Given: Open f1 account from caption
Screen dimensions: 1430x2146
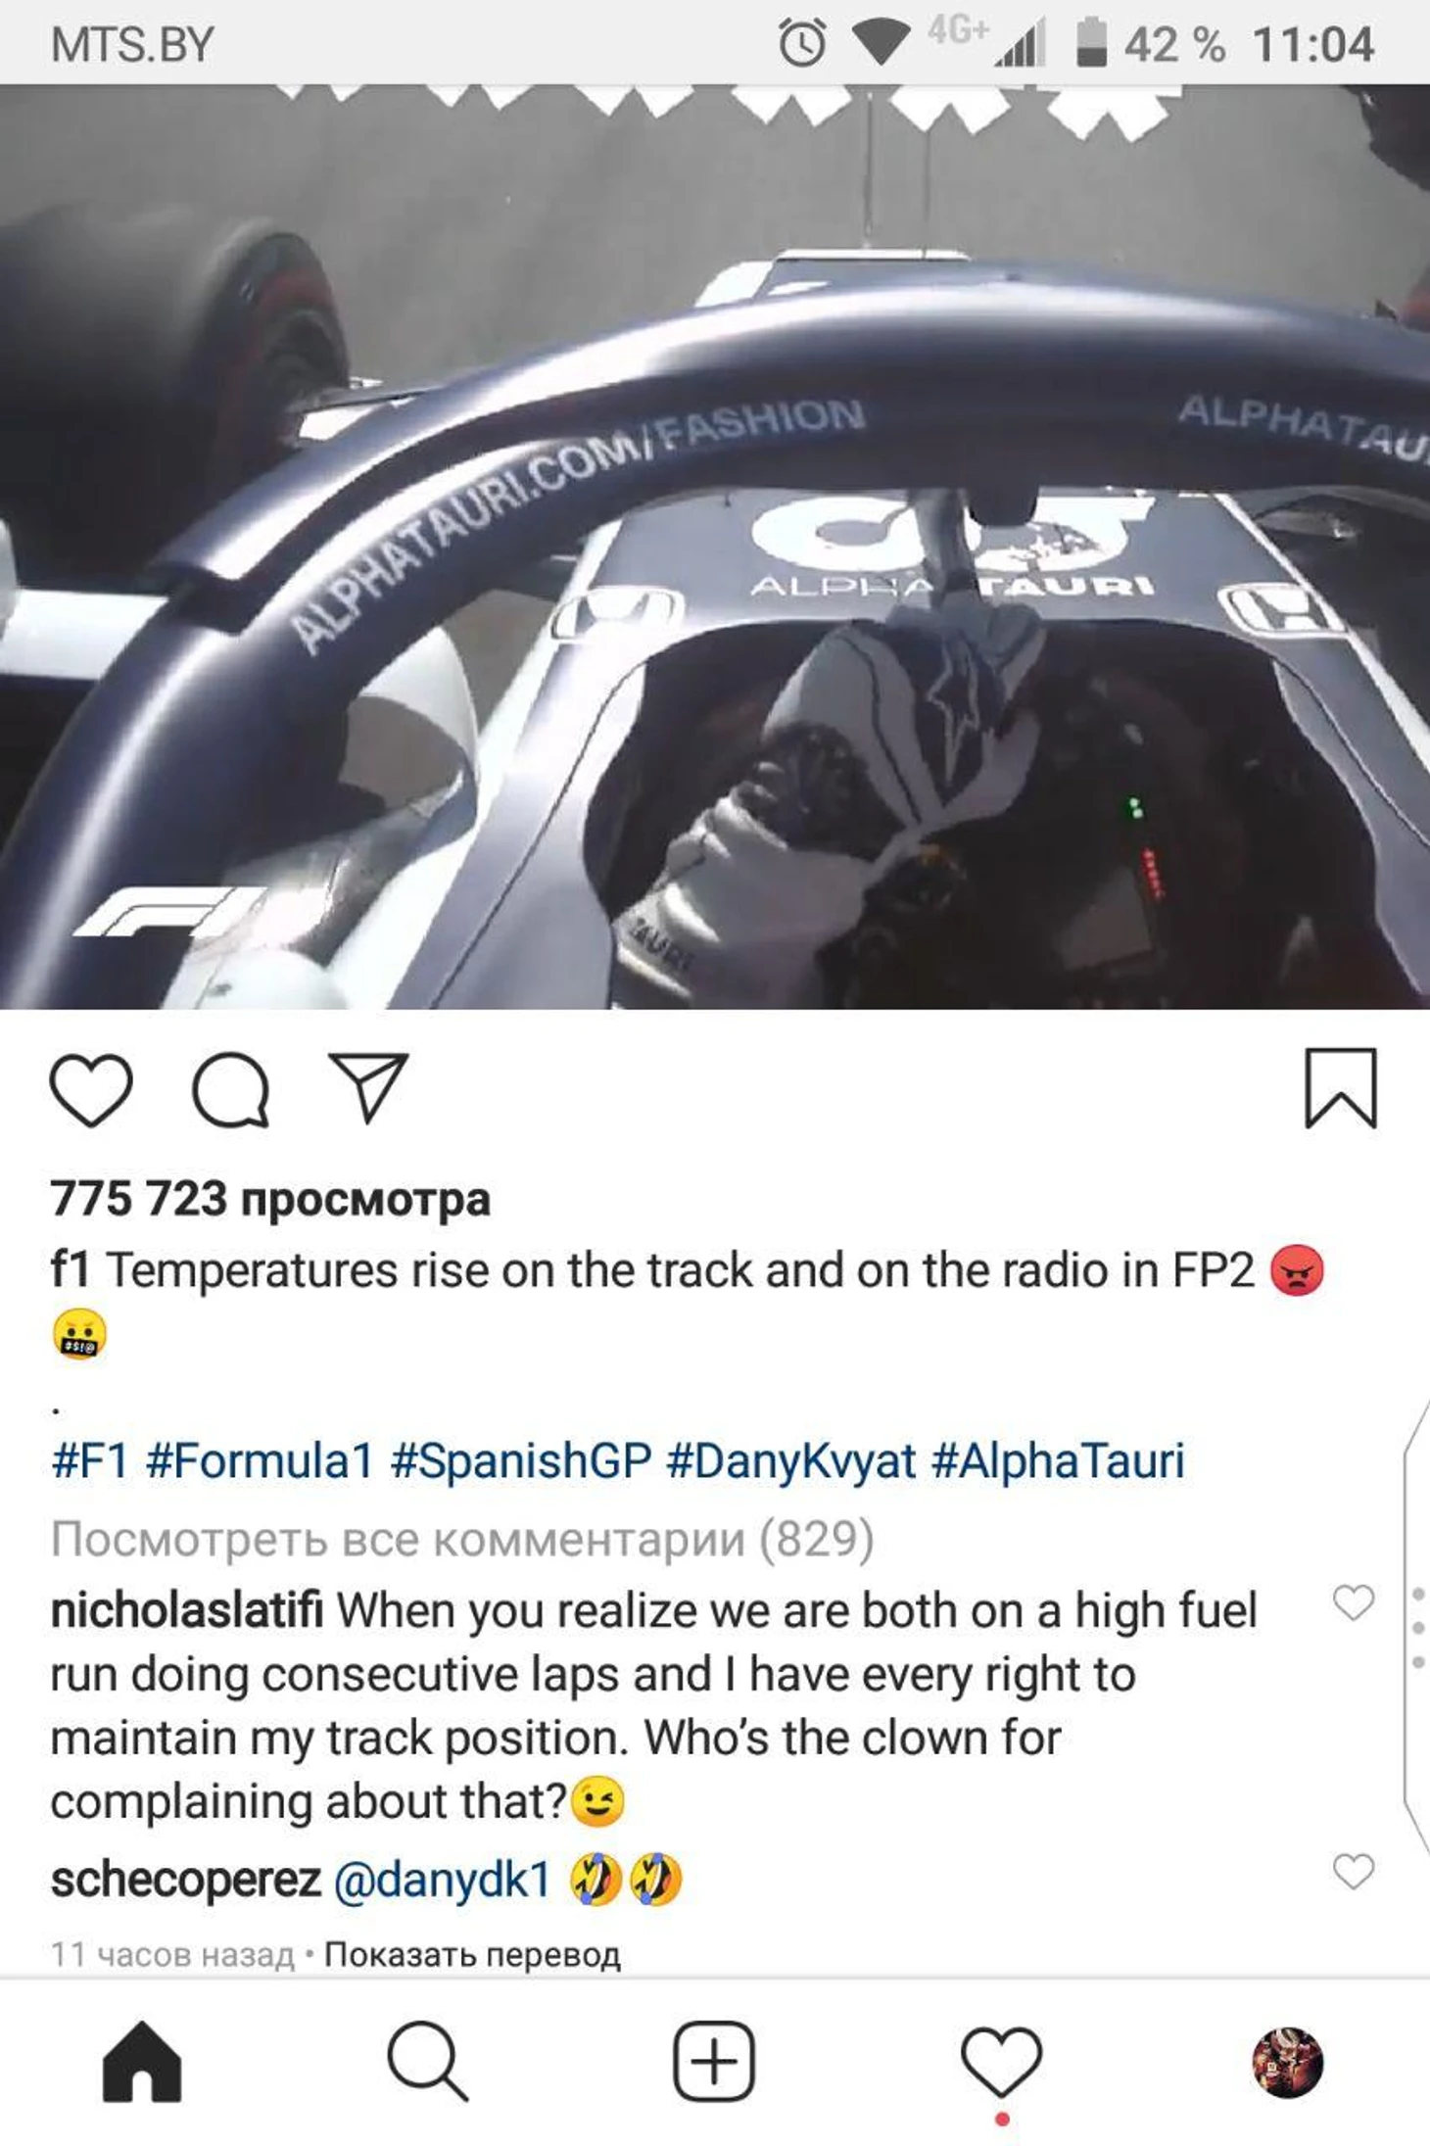Looking at the screenshot, I should pos(70,1270).
